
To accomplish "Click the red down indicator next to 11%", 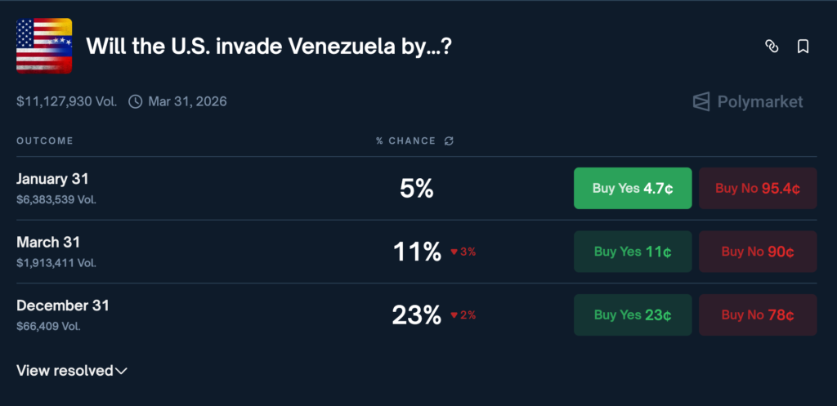I will pyautogui.click(x=463, y=252).
